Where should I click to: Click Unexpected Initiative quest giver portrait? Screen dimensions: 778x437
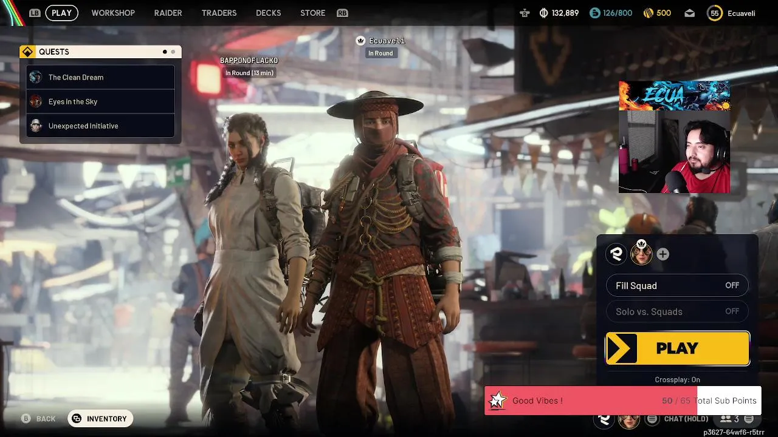[x=36, y=126]
